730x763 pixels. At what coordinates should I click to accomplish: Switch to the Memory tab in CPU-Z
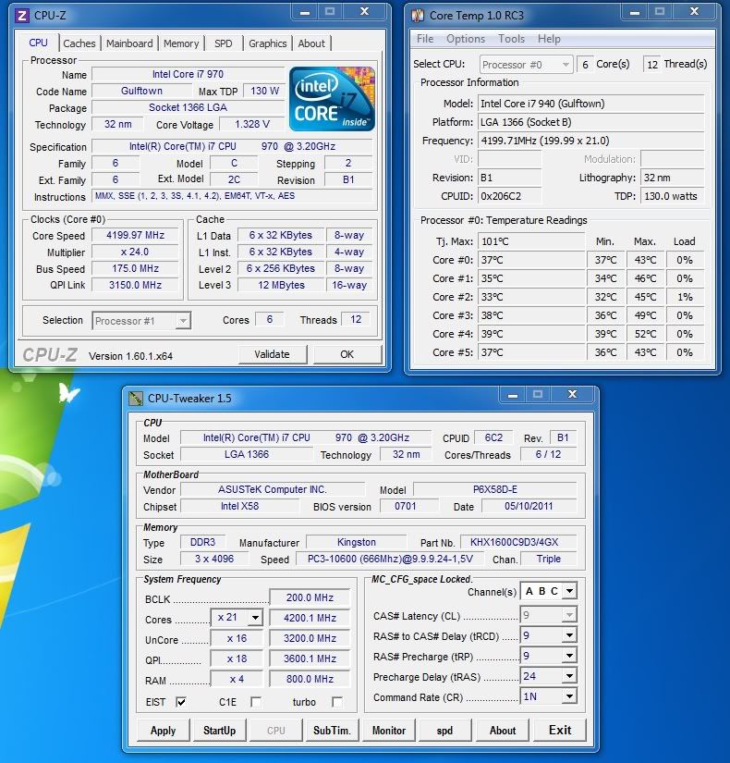point(181,43)
